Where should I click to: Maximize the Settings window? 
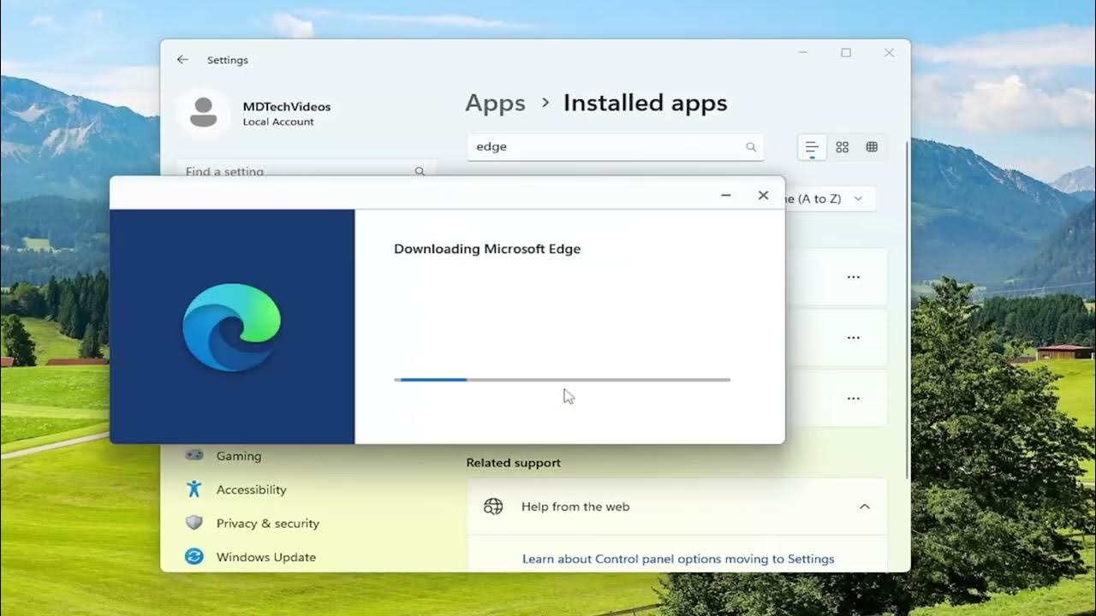pos(846,53)
